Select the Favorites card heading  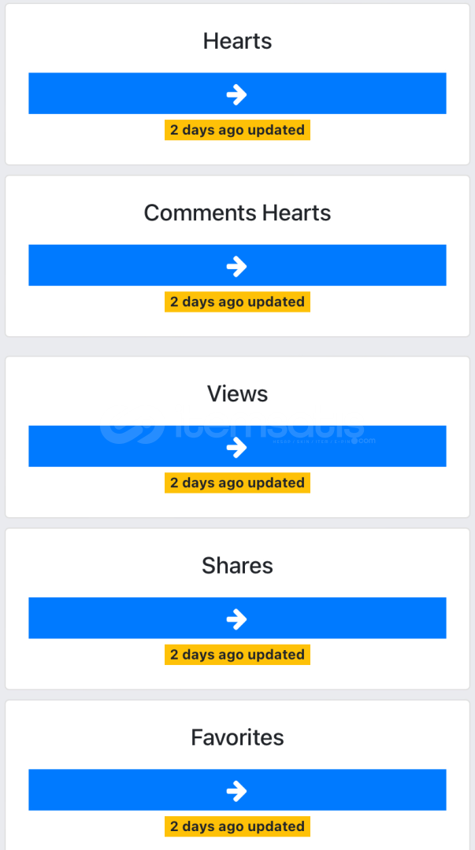click(x=237, y=737)
